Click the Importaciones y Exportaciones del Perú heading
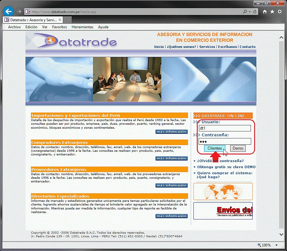Image resolution: width=287 pixels, height=251 pixels. coord(109,115)
